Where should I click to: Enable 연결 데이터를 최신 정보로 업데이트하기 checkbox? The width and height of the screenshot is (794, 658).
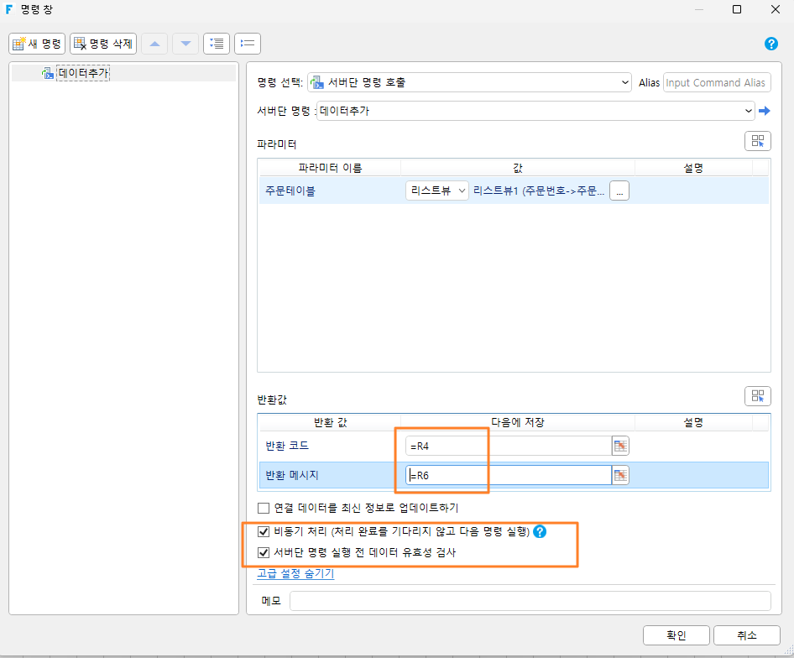[x=264, y=508]
